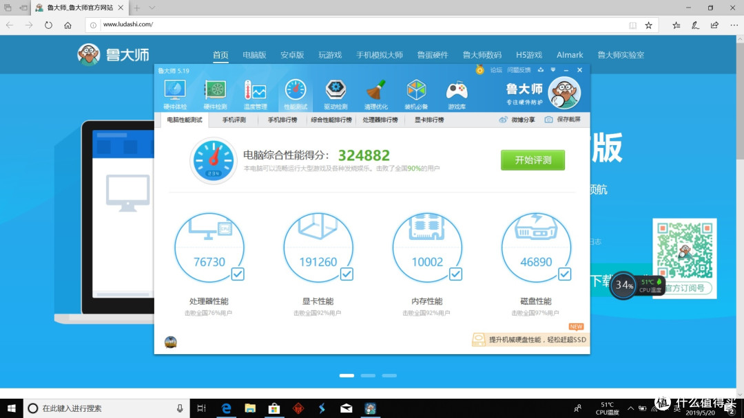Click the speedometer gauge icon beside total score
Screen dimensions: 744x418
(214, 160)
